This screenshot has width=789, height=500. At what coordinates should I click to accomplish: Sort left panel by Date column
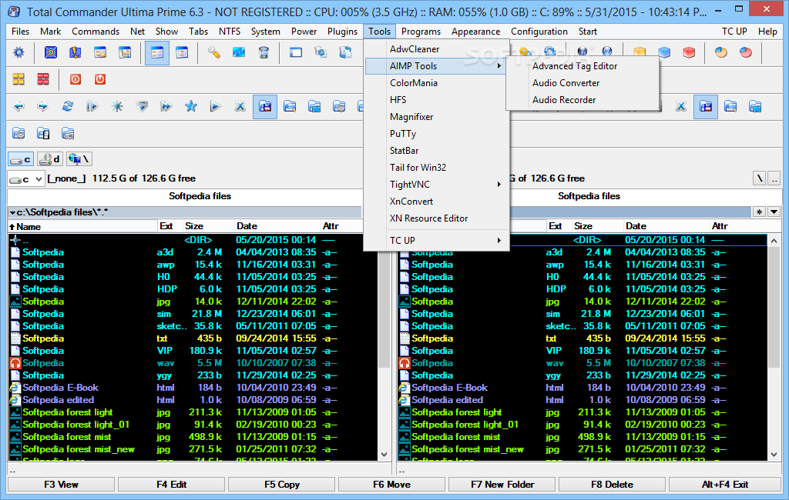pyautogui.click(x=278, y=226)
